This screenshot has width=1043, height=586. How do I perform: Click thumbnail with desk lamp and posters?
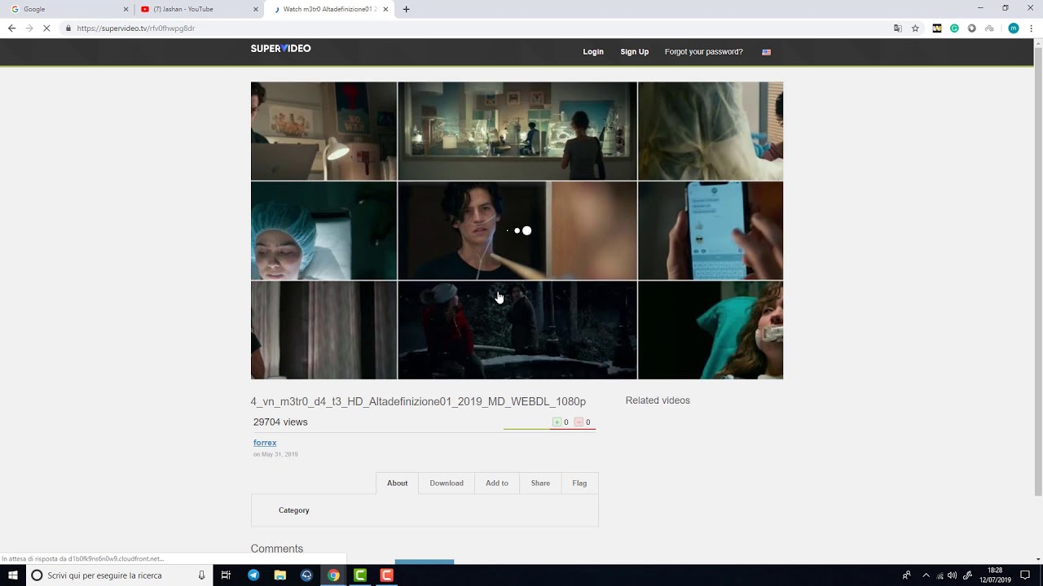coord(323,131)
